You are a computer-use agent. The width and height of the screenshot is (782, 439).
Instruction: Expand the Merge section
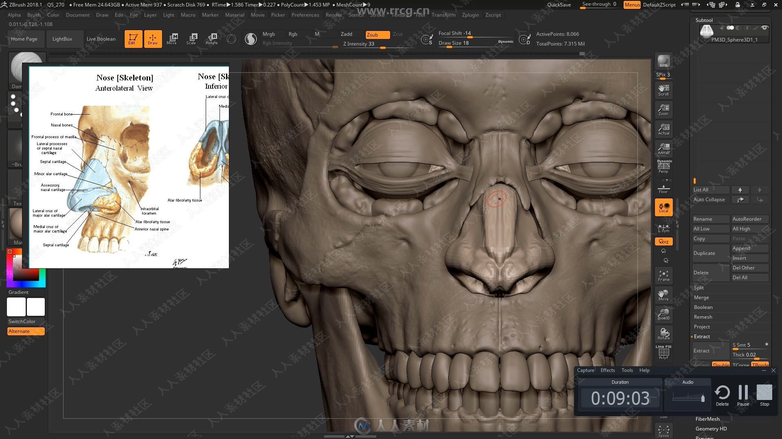coord(701,298)
